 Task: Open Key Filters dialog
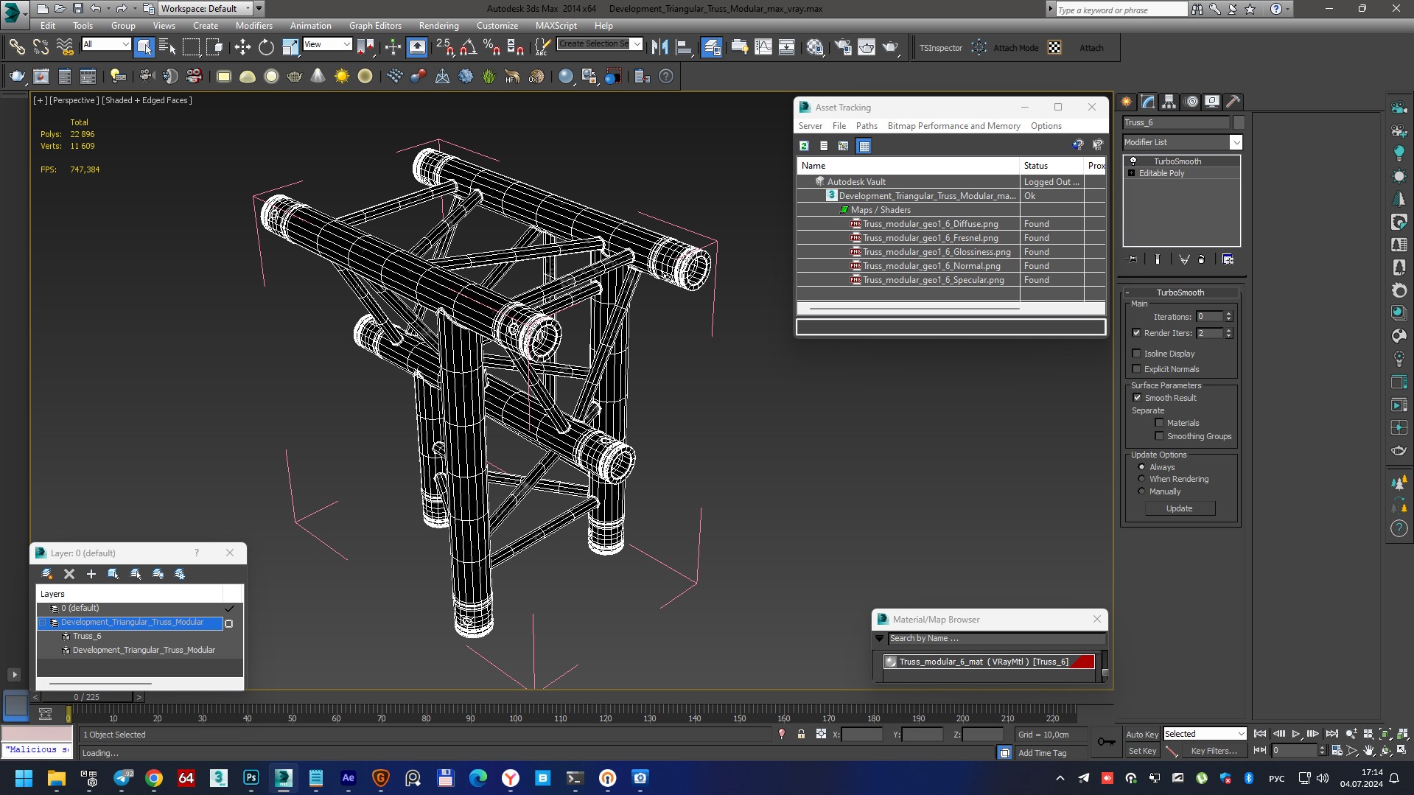(1214, 751)
